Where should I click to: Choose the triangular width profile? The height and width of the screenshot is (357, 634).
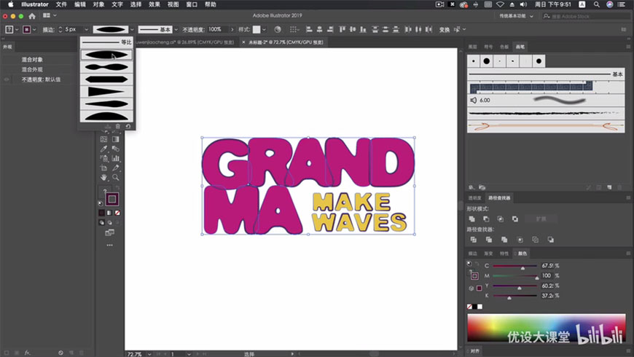point(106,92)
